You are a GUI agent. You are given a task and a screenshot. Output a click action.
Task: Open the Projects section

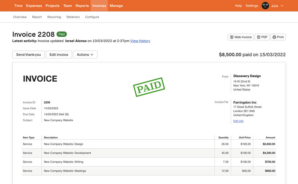52,6
